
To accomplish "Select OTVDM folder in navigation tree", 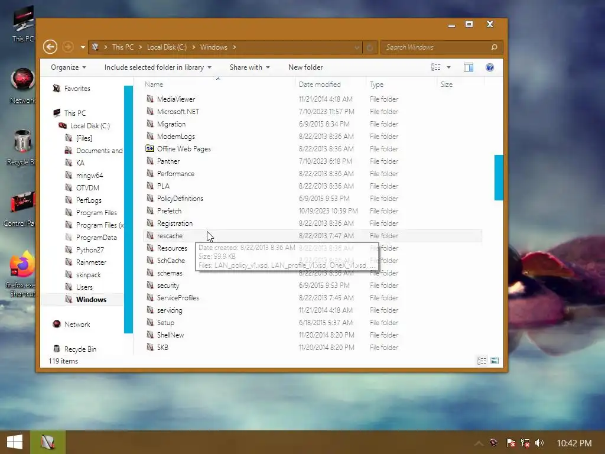I will (87, 187).
